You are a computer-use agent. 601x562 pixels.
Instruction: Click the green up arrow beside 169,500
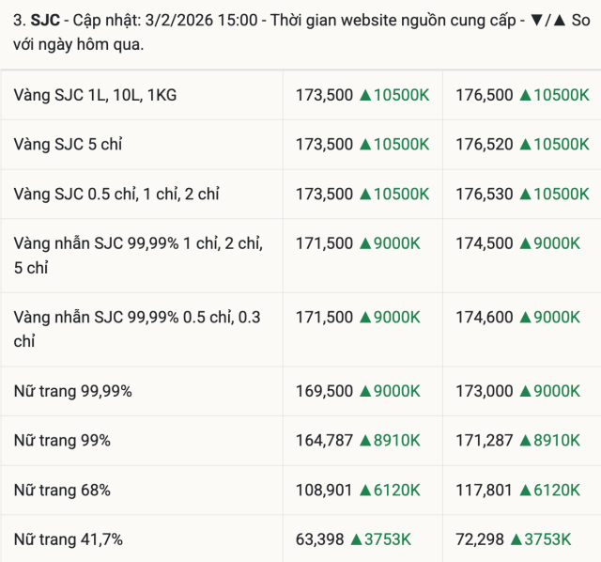(x=364, y=391)
